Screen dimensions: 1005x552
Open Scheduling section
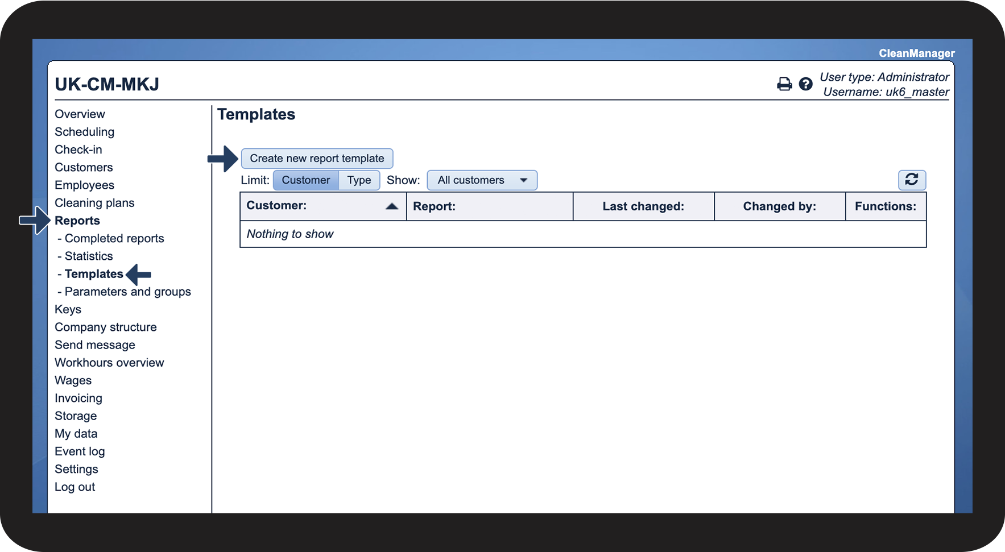[x=84, y=132]
